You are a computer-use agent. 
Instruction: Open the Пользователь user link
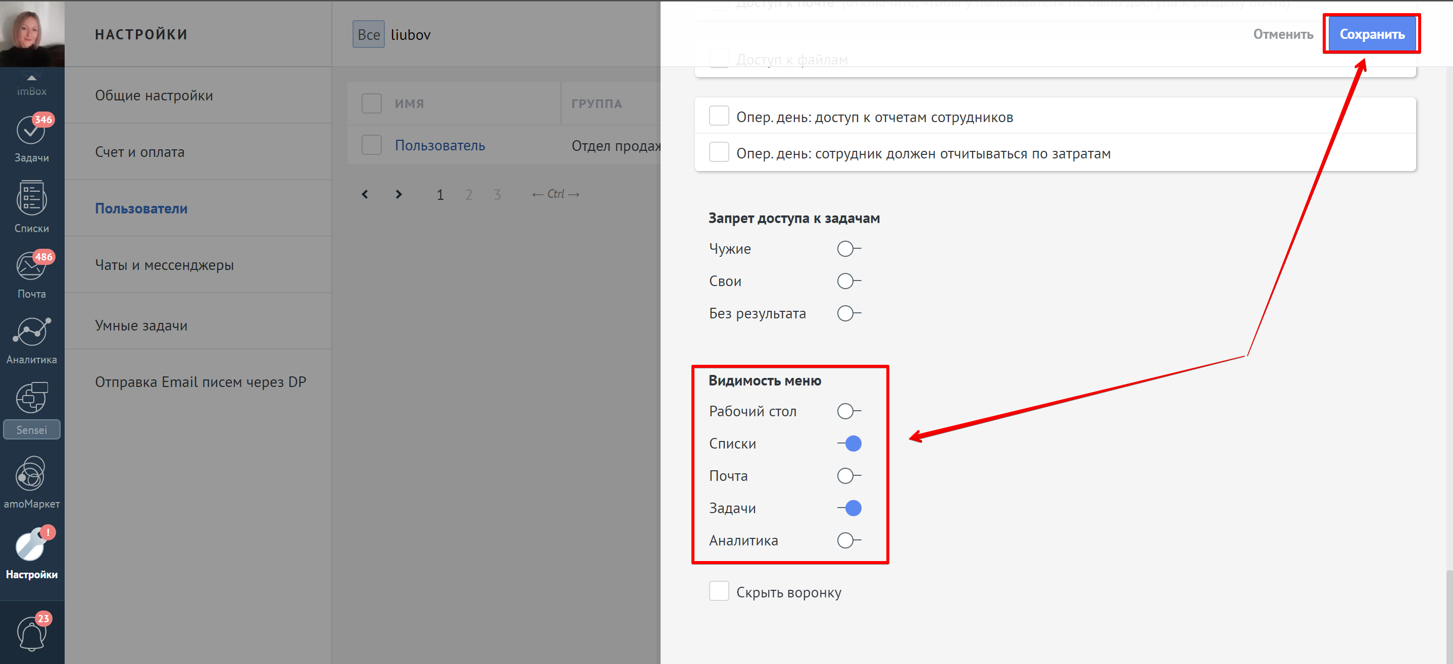440,145
